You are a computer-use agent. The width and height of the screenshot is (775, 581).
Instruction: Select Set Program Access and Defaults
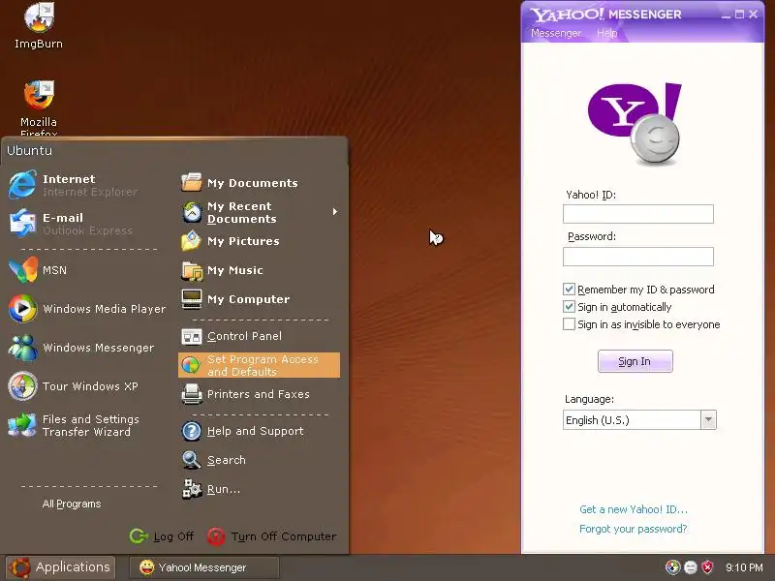(x=259, y=365)
